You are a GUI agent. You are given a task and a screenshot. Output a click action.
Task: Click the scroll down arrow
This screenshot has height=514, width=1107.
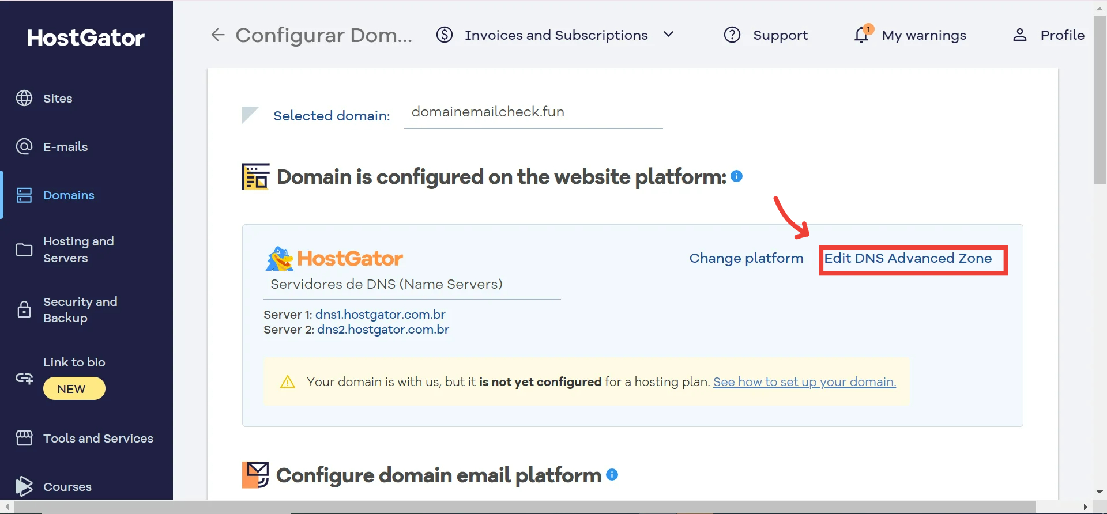tap(1100, 492)
